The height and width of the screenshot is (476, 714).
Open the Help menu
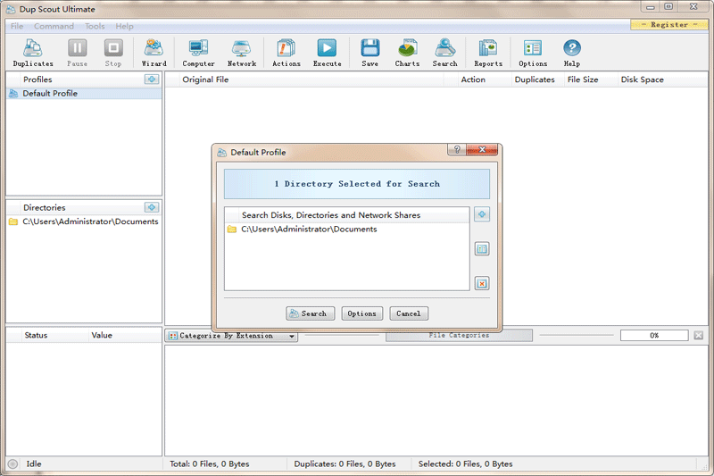pos(124,26)
